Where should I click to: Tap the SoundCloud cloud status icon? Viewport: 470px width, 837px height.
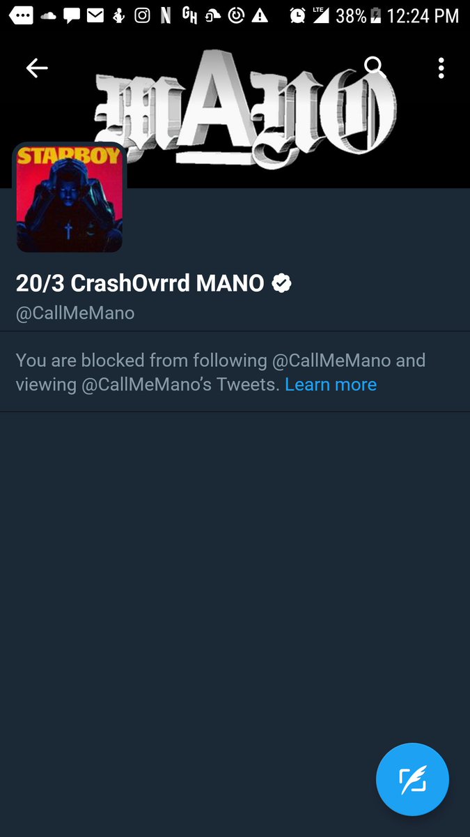(x=47, y=15)
